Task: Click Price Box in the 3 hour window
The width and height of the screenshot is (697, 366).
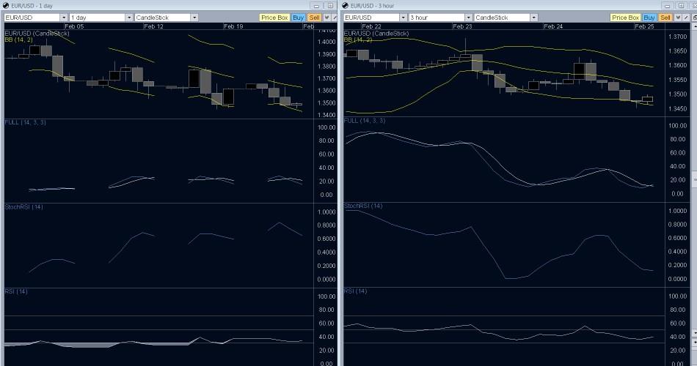Action: tap(625, 18)
